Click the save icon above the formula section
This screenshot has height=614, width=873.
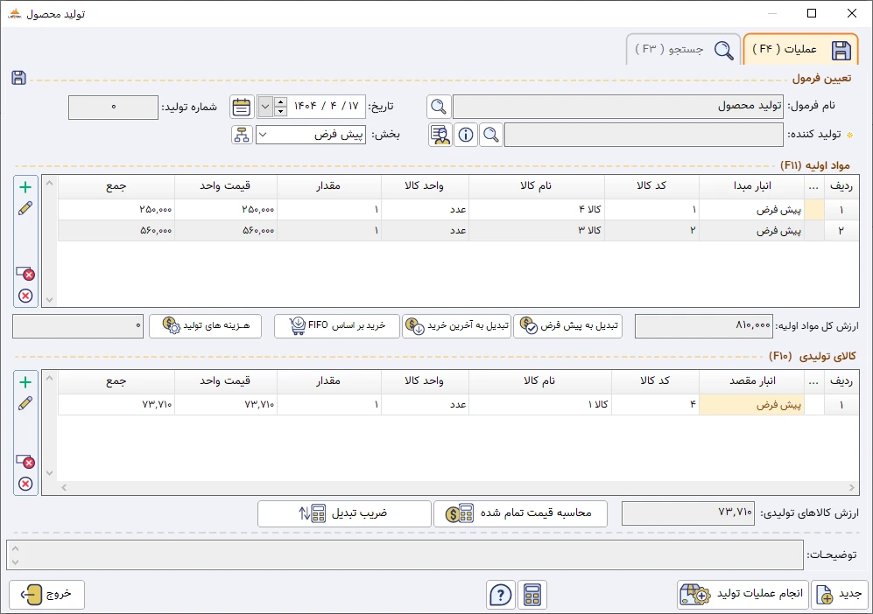click(x=18, y=78)
